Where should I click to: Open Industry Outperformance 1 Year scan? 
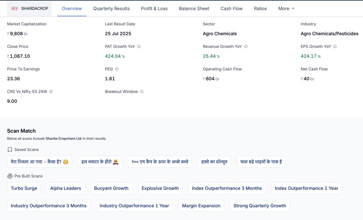click(134, 206)
